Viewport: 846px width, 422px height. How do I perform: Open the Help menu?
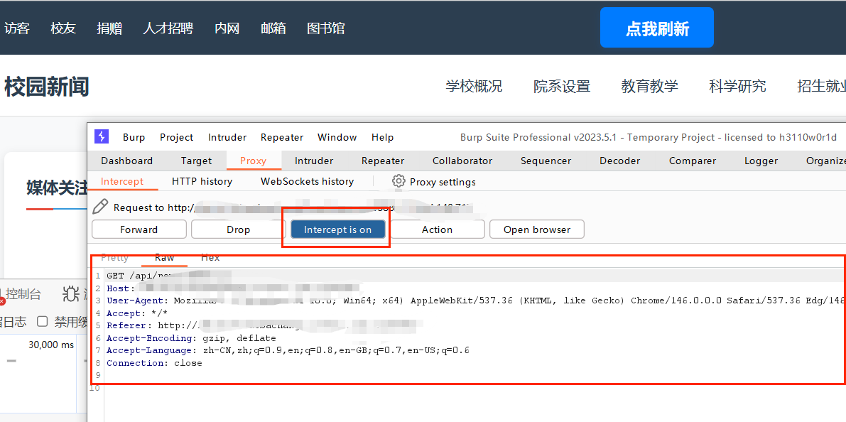[x=383, y=137]
